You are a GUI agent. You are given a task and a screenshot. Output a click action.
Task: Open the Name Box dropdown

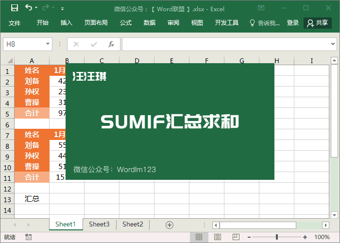(x=48, y=44)
